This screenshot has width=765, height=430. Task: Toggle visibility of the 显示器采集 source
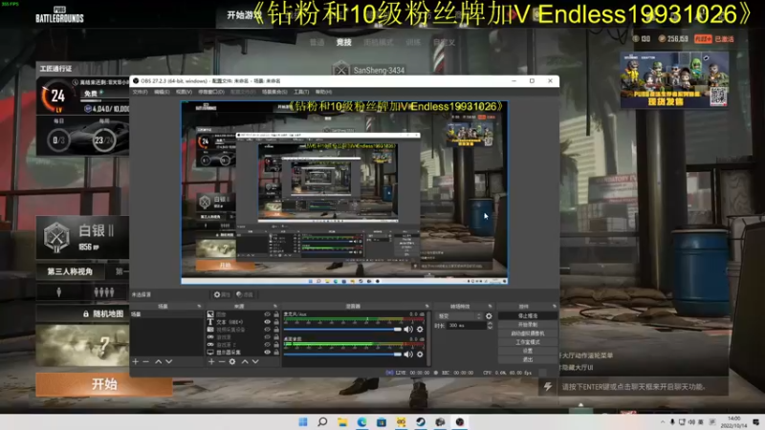267,352
